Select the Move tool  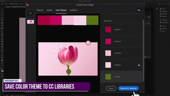2,10
